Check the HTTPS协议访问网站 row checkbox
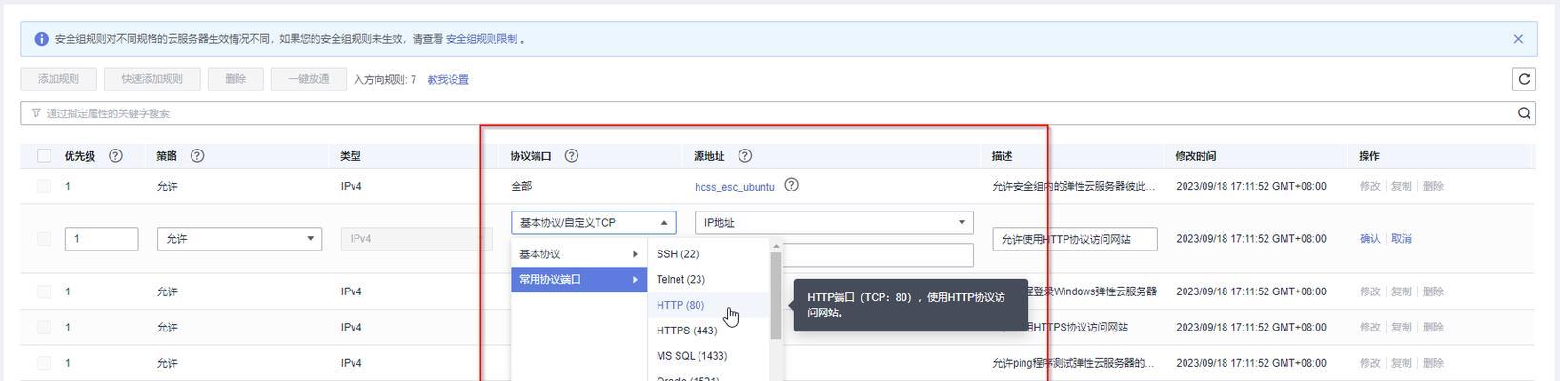 pyautogui.click(x=44, y=327)
